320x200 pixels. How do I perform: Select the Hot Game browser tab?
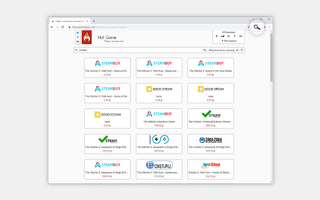[x=69, y=21]
